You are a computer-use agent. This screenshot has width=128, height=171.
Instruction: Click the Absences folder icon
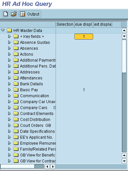pyautogui.click(x=16, y=48)
